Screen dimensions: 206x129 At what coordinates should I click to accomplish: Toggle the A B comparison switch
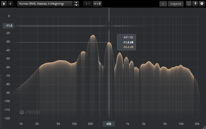(x=88, y=4)
